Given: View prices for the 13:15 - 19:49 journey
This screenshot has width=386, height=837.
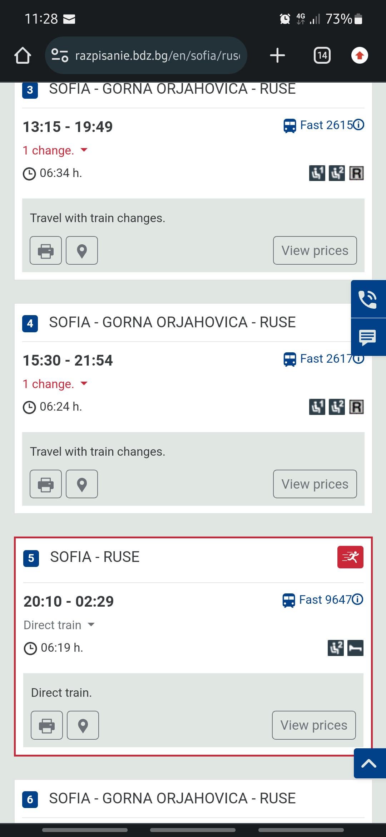Looking at the screenshot, I should [x=315, y=250].
